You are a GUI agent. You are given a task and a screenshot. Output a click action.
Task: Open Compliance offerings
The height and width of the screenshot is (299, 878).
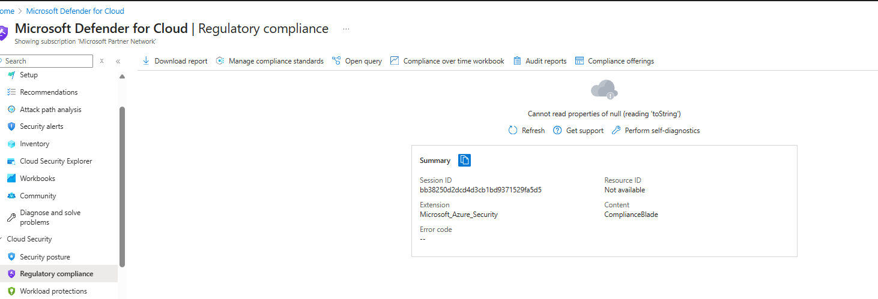pos(614,61)
